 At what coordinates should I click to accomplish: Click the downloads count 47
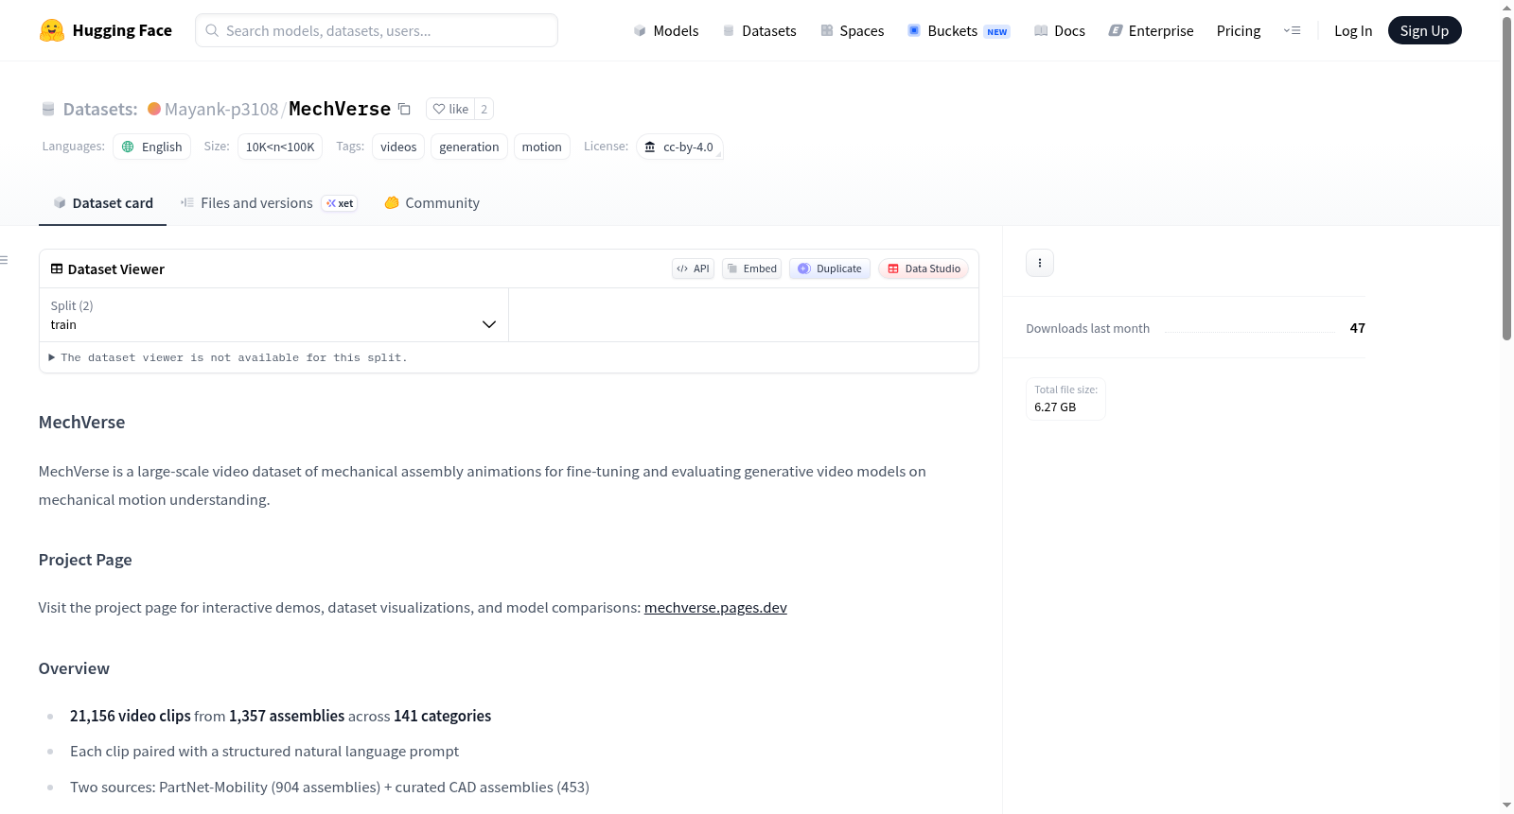[x=1358, y=328]
